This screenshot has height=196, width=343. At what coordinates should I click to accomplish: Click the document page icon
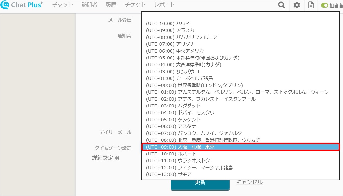pyautogui.click(x=311, y=5)
